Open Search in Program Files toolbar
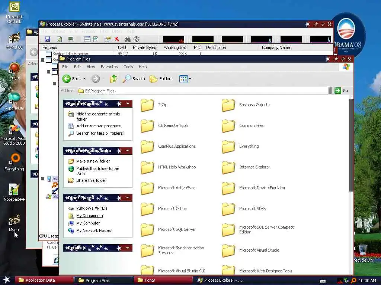381x285 pixels. 134,79
